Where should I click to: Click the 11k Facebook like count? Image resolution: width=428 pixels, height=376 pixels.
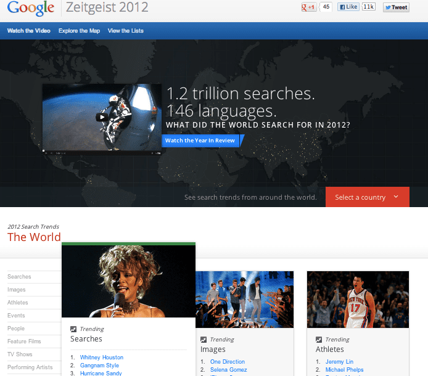(x=369, y=7)
